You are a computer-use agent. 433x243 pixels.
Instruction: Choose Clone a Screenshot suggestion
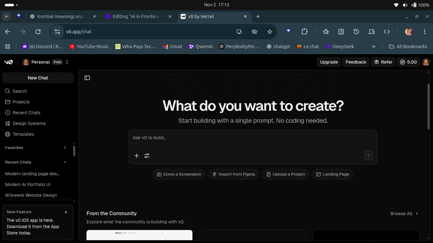point(179,174)
